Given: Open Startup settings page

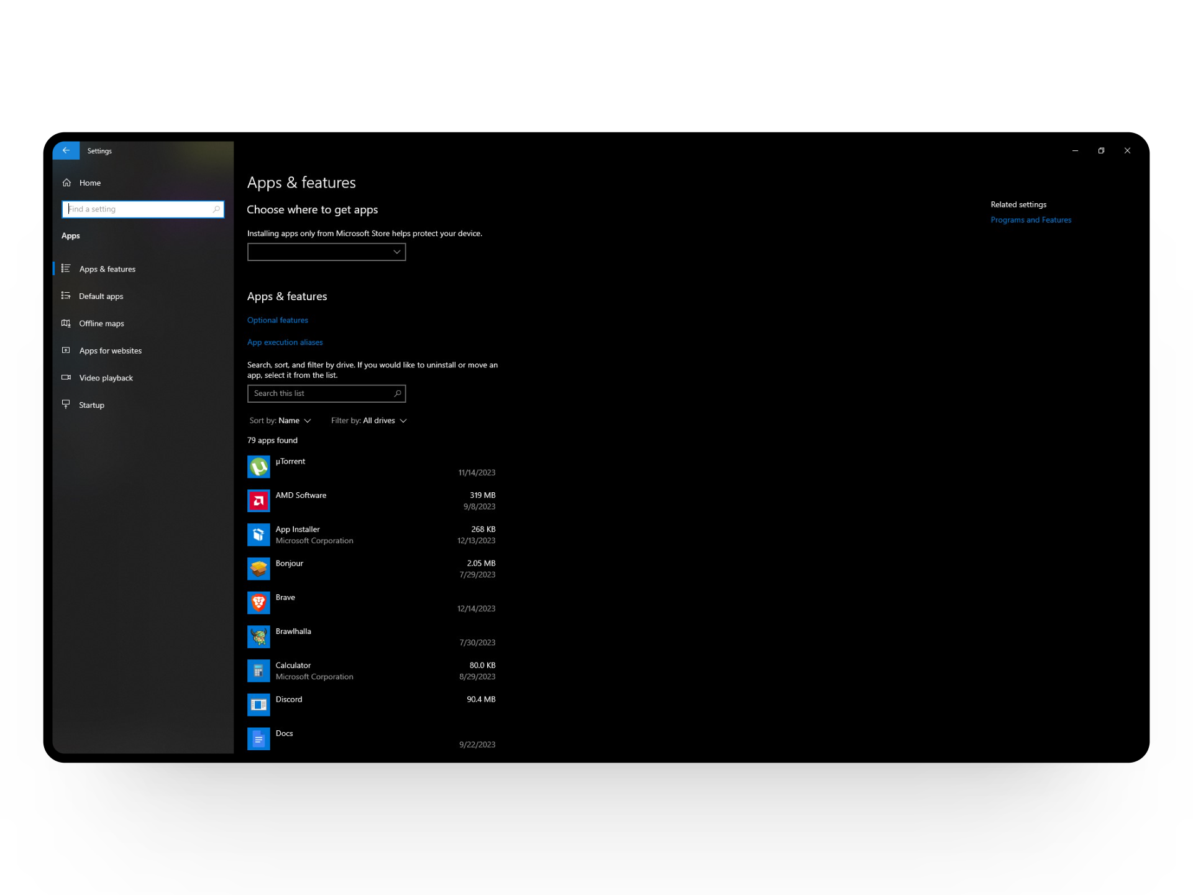Looking at the screenshot, I should [x=91, y=405].
